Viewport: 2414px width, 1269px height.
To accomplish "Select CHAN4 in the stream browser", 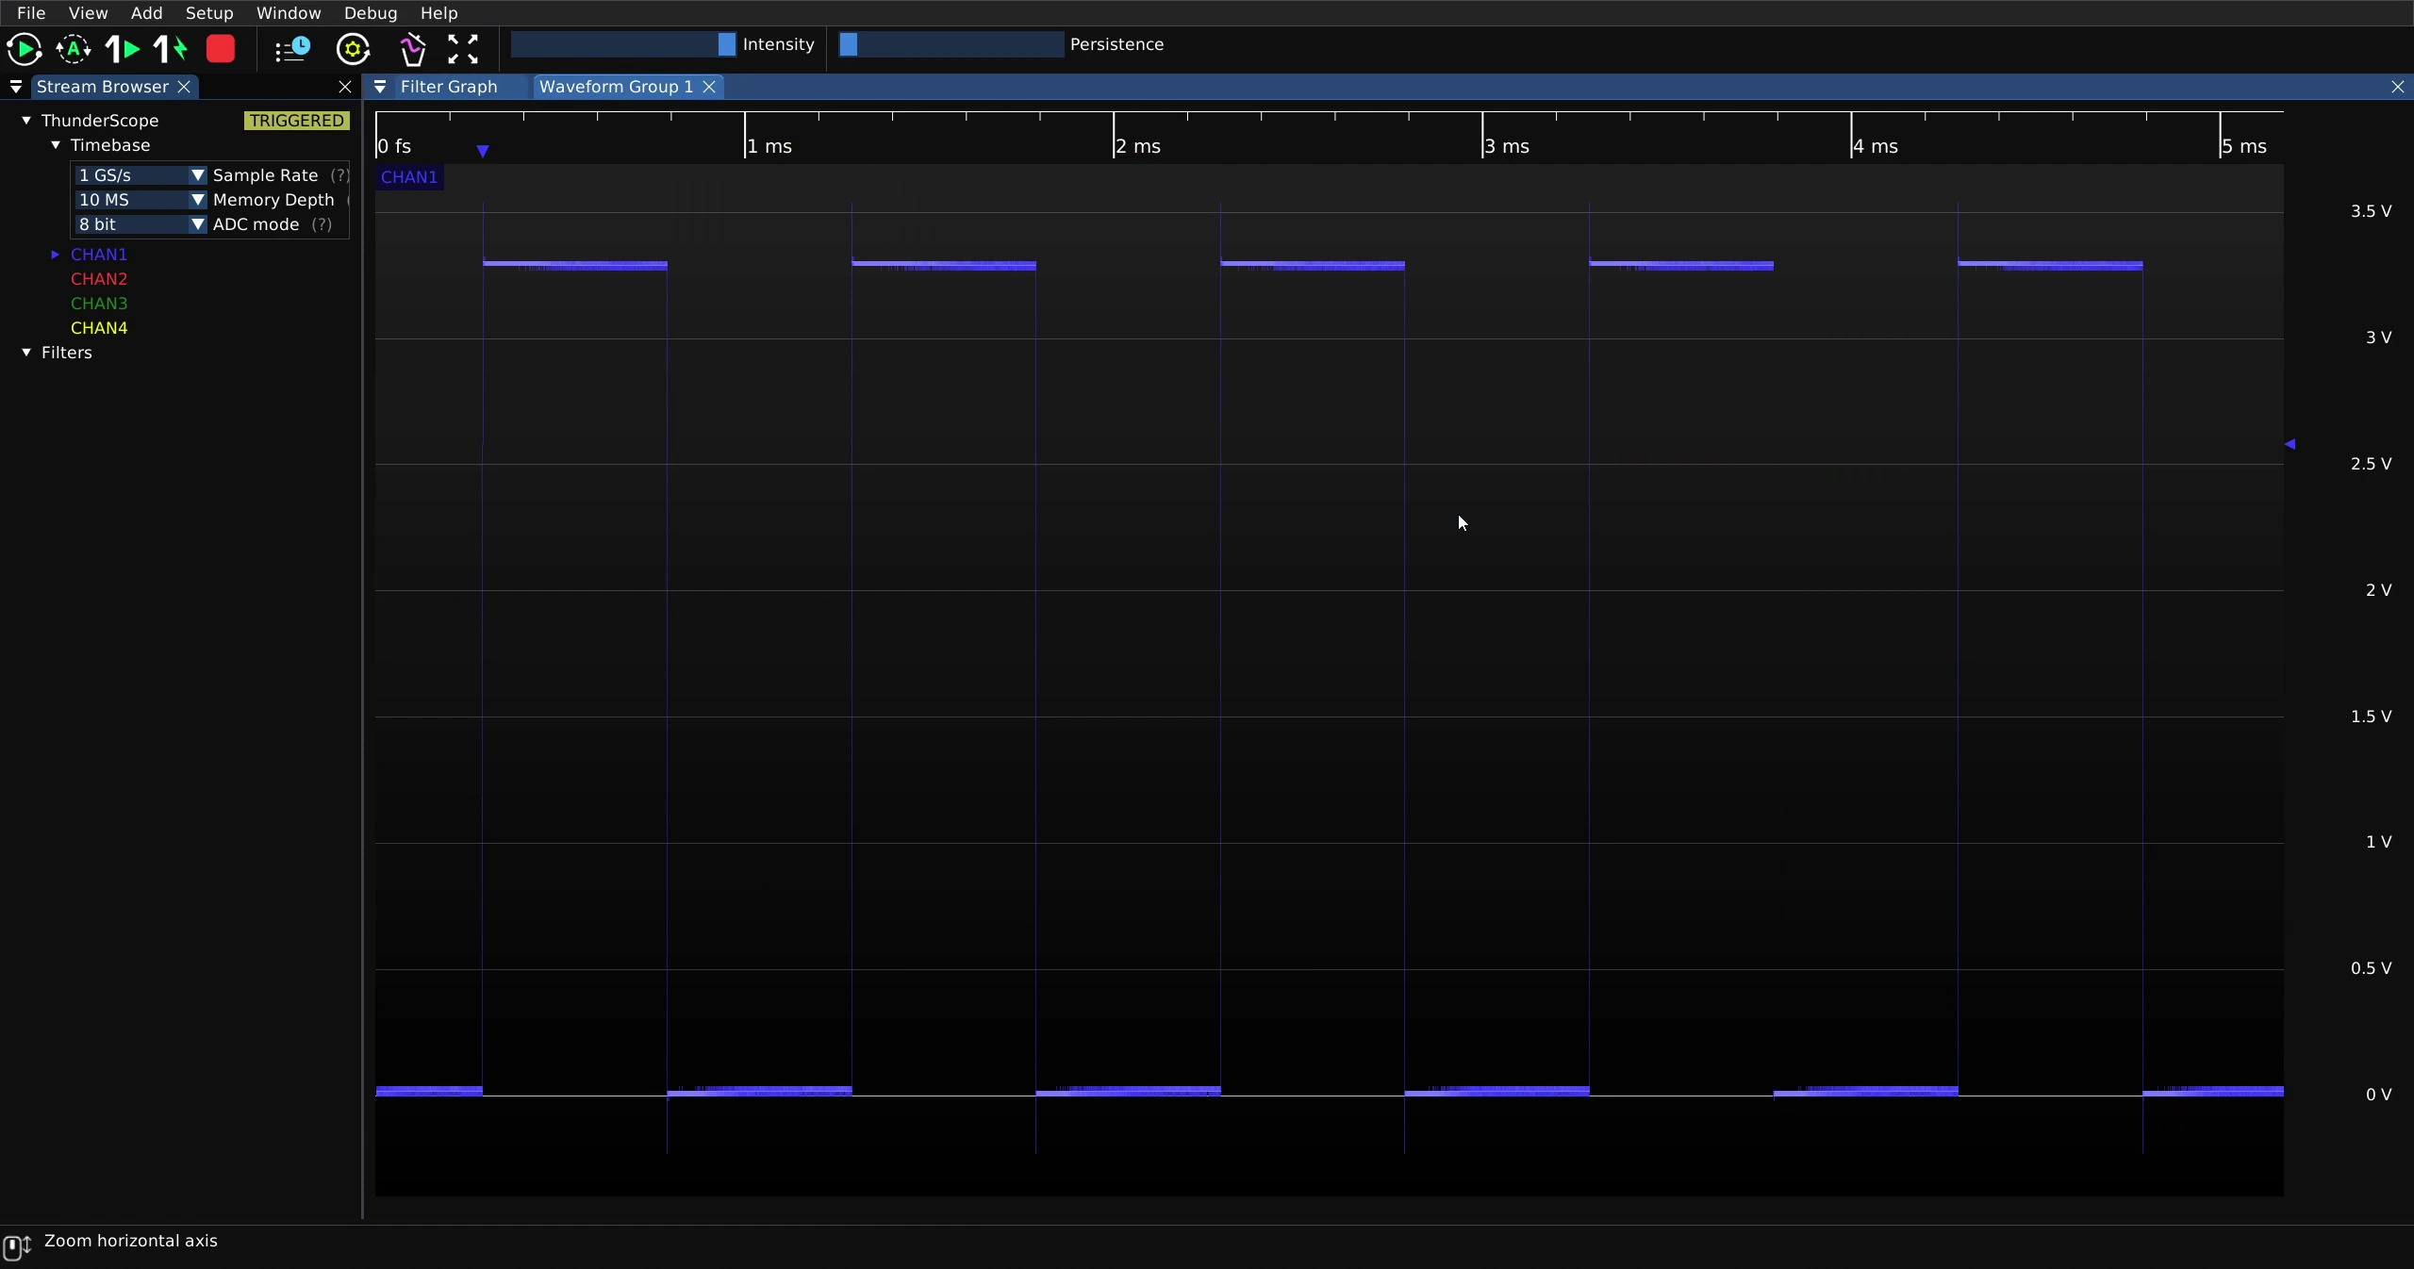I will [x=99, y=328].
